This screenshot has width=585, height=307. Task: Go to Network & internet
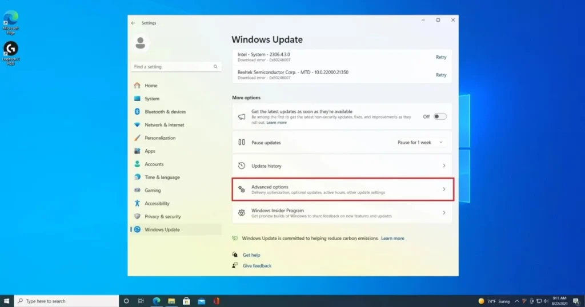coord(175,125)
